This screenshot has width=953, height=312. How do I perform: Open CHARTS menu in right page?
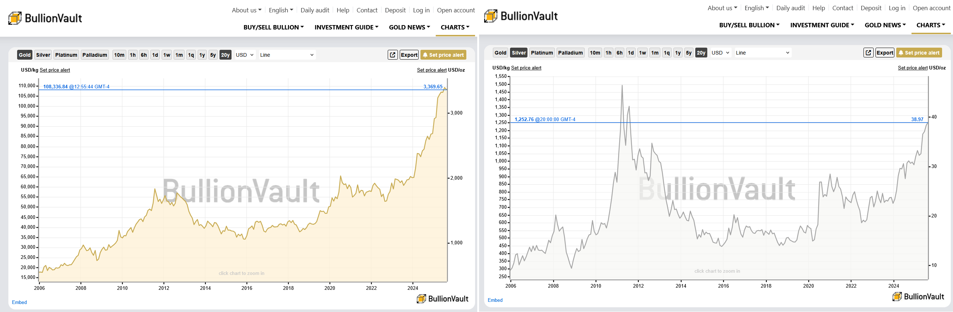931,25
